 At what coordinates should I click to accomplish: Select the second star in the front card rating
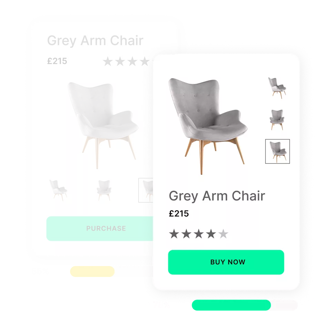pos(187,234)
